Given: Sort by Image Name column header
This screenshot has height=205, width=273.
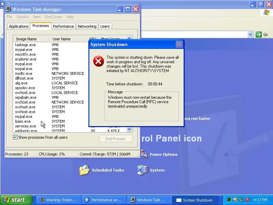Looking at the screenshot, I should (31, 39).
